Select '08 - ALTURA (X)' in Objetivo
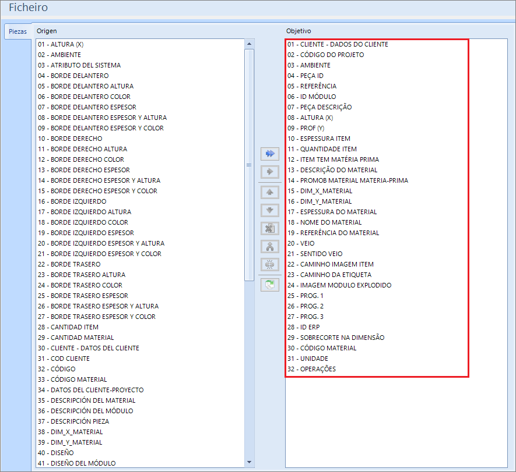Screen dimensions: 516x472 [x=310, y=118]
